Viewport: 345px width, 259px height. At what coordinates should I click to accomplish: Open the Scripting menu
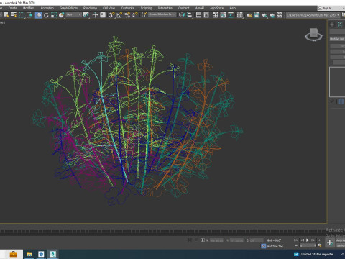[x=146, y=8]
